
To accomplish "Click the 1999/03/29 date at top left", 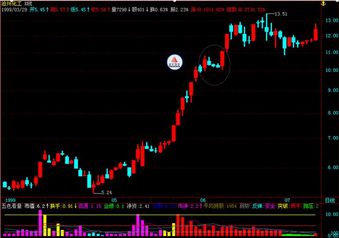I will (x=14, y=10).
